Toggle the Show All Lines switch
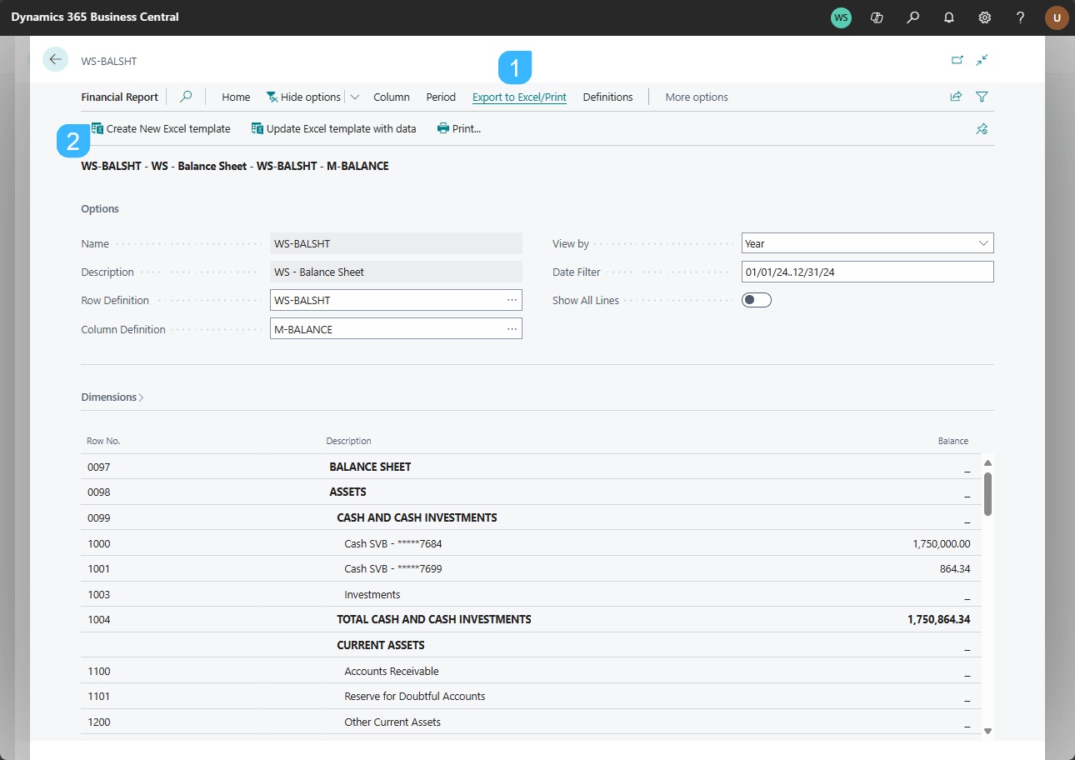Screen dimensions: 1075x760 point(757,300)
